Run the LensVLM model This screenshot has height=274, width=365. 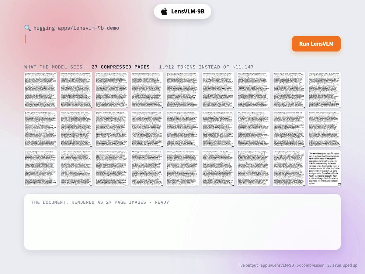tap(316, 44)
